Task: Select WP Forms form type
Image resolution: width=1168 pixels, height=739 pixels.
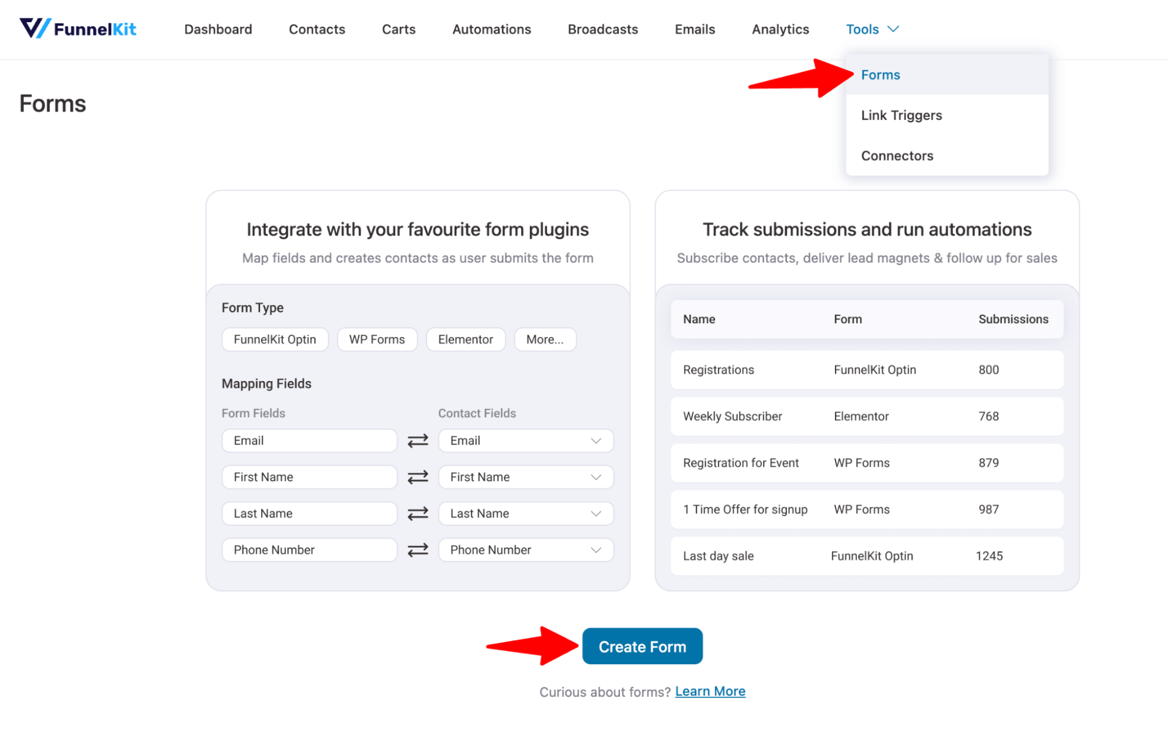Action: (377, 339)
